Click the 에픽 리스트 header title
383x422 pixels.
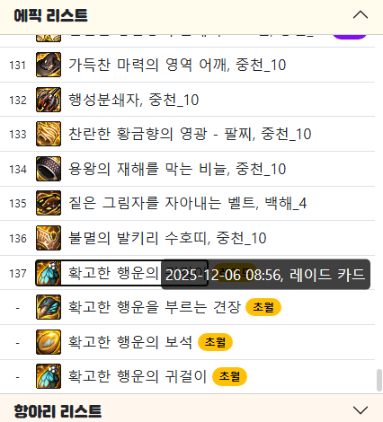[50, 15]
